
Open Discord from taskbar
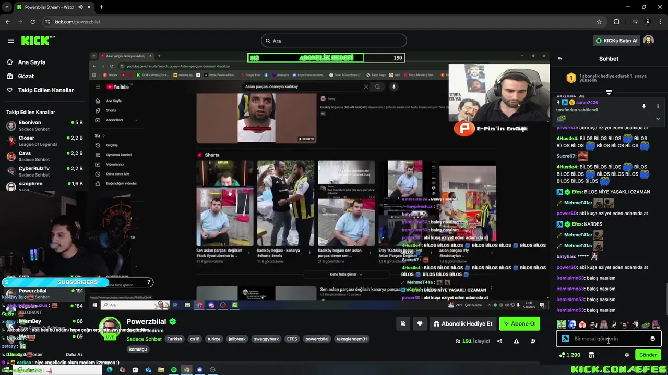pyautogui.click(x=199, y=370)
